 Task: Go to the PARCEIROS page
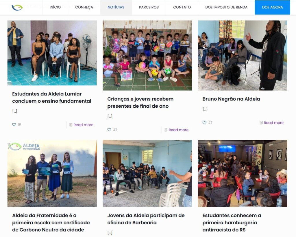click(x=149, y=7)
